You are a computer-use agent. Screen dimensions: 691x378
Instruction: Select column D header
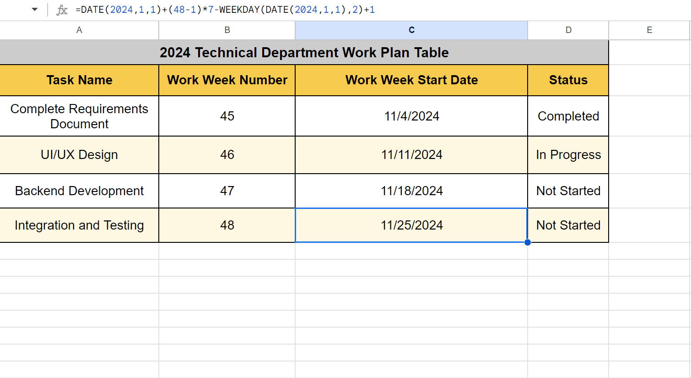(x=568, y=30)
